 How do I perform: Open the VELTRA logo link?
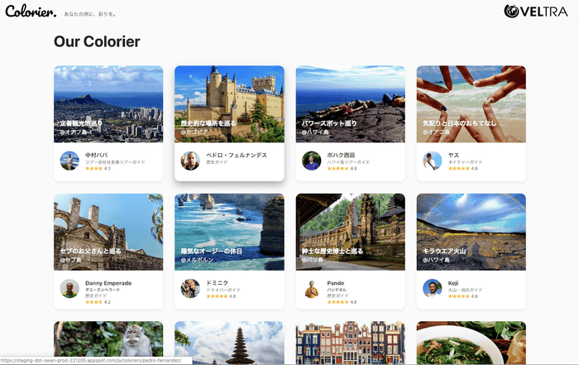pos(538,12)
